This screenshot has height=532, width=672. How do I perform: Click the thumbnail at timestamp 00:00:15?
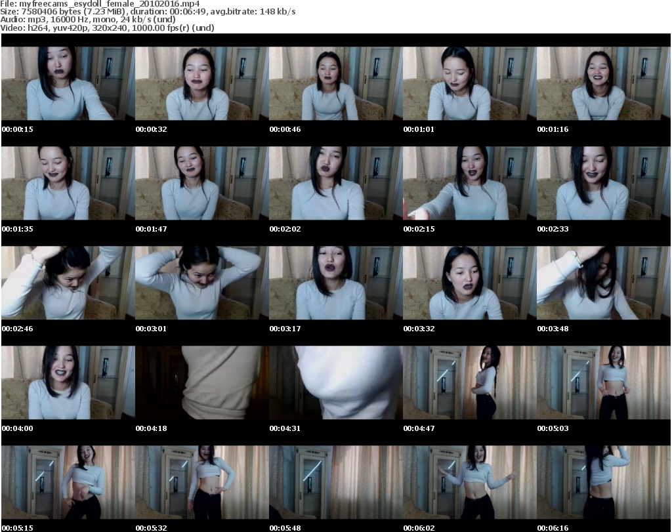[68, 83]
